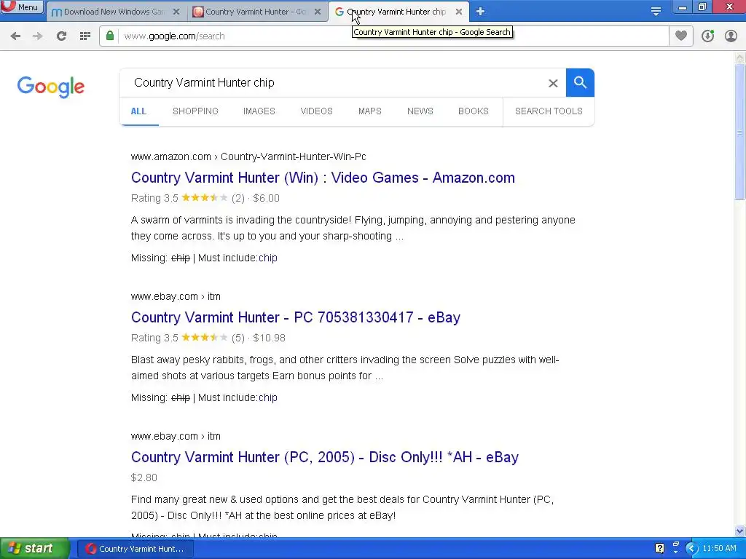The height and width of the screenshot is (559, 746).
Task: Switch to MAPS results
Action: [369, 111]
